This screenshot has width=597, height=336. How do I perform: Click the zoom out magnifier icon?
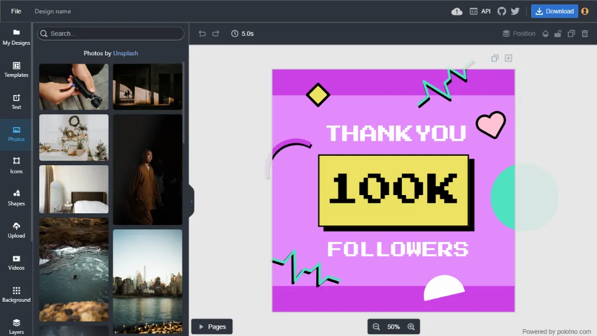[376, 327]
